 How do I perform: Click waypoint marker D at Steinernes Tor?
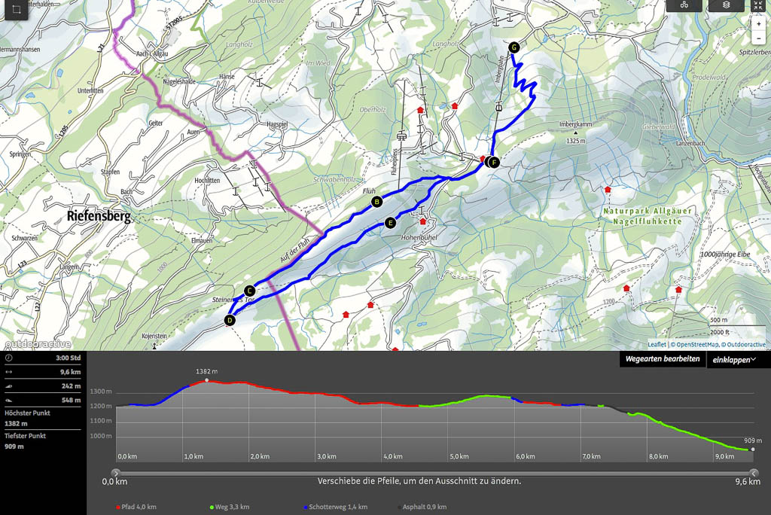230,321
